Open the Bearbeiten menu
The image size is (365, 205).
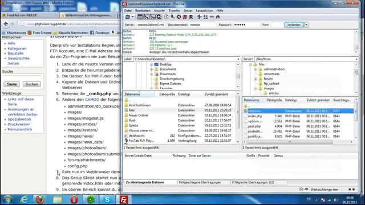coord(143,11)
